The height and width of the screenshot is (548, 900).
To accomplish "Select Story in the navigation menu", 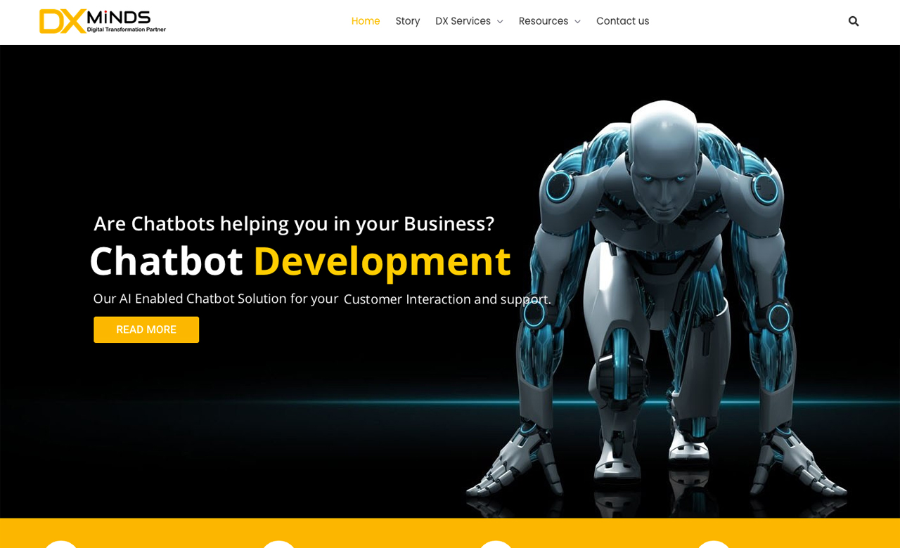I will pos(408,20).
